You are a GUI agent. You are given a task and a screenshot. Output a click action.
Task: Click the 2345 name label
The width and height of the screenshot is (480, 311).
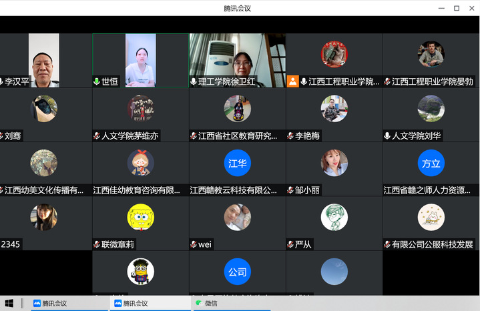[x=11, y=244]
